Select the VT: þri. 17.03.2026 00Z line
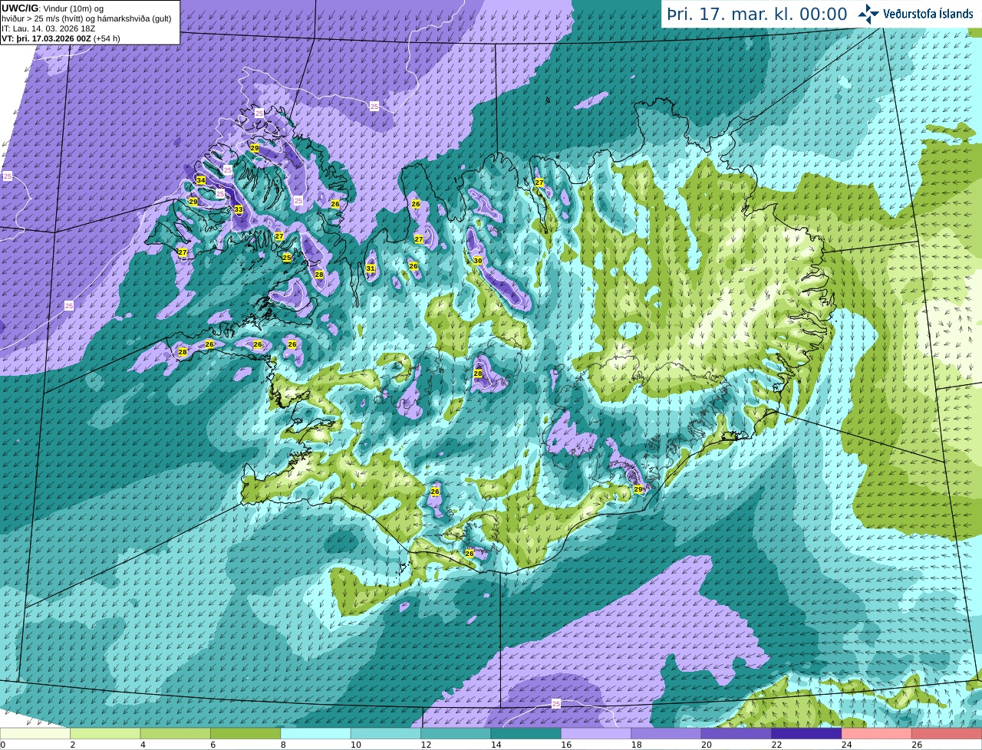Screen dimensions: 982x750 click(61, 38)
